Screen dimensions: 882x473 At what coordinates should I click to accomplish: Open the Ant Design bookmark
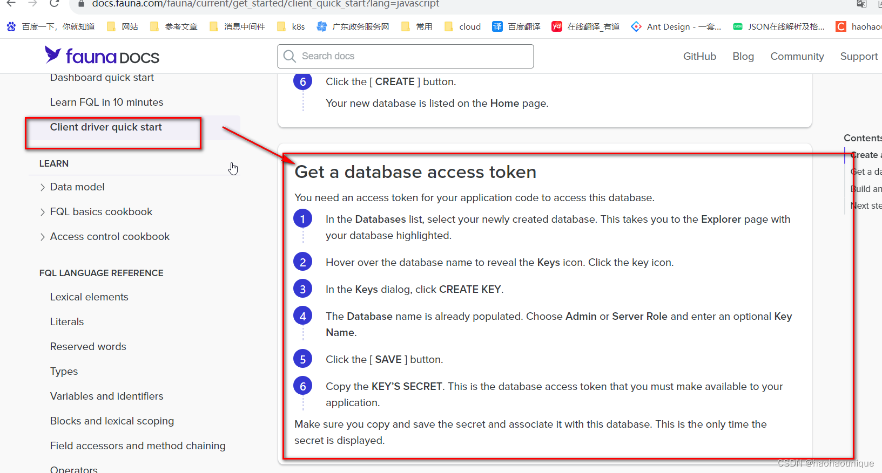pyautogui.click(x=676, y=26)
